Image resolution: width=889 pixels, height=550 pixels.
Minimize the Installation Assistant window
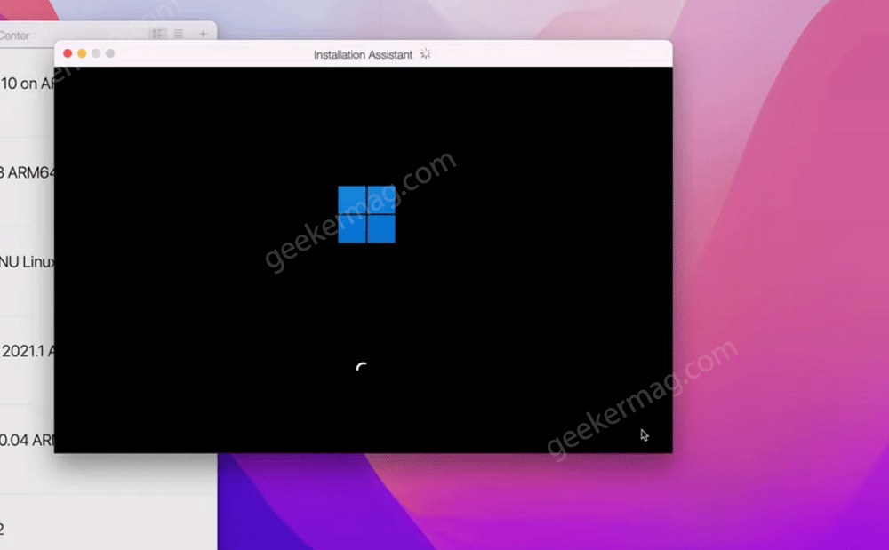(82, 53)
